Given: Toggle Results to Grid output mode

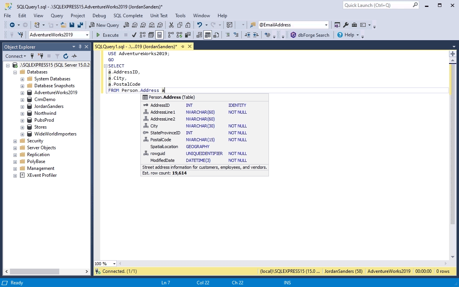Looking at the screenshot, I should tap(208, 35).
